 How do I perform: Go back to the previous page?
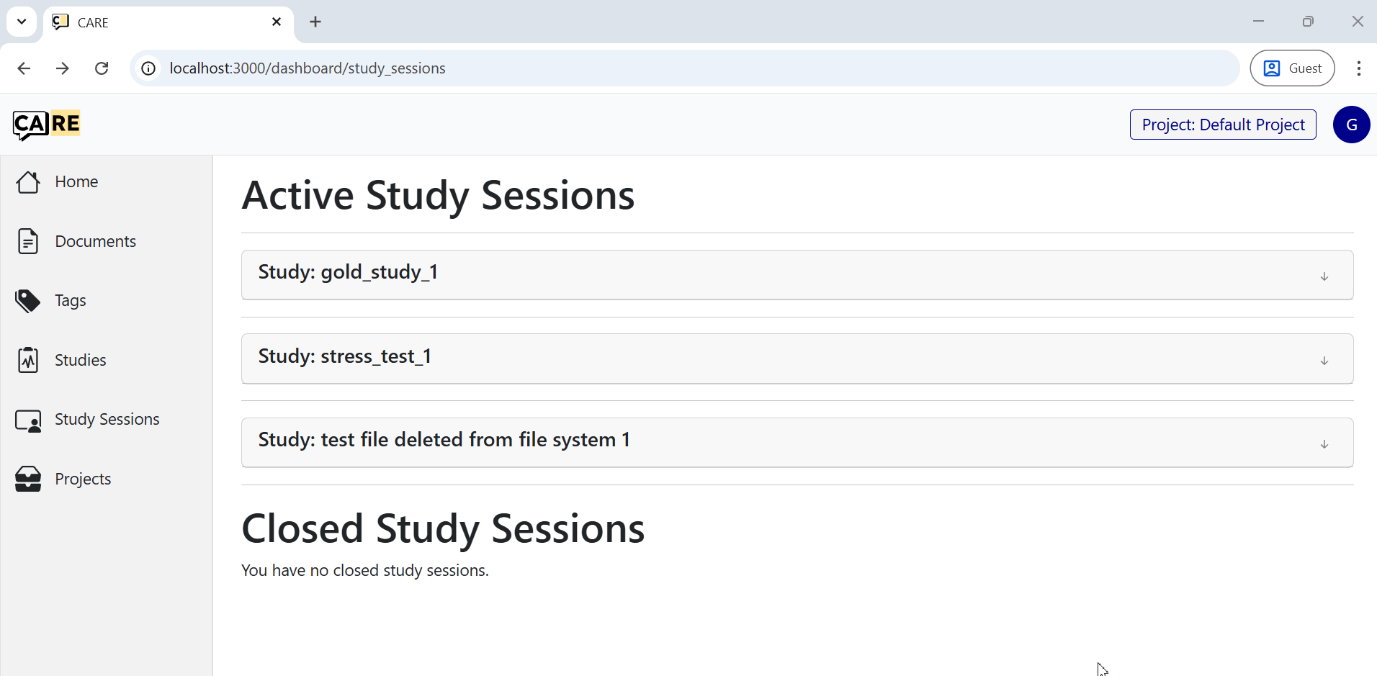coord(24,68)
